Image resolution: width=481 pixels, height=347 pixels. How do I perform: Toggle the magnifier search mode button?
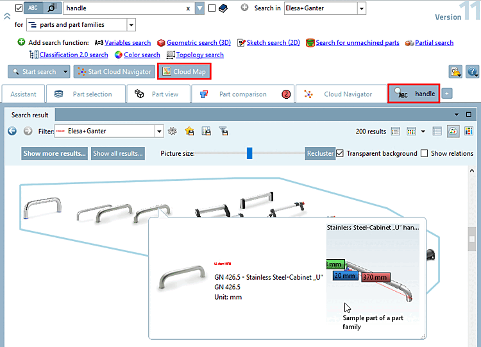click(52, 8)
